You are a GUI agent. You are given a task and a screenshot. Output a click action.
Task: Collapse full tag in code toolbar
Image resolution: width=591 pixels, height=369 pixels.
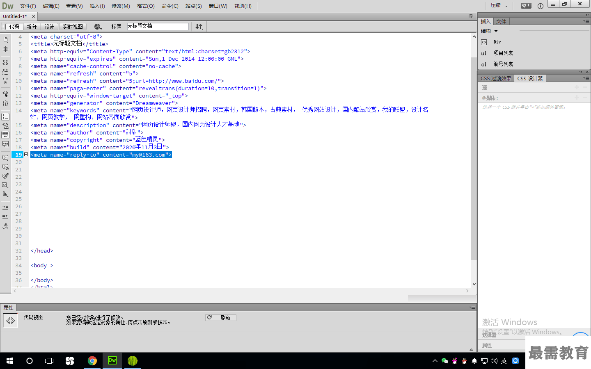(x=5, y=63)
